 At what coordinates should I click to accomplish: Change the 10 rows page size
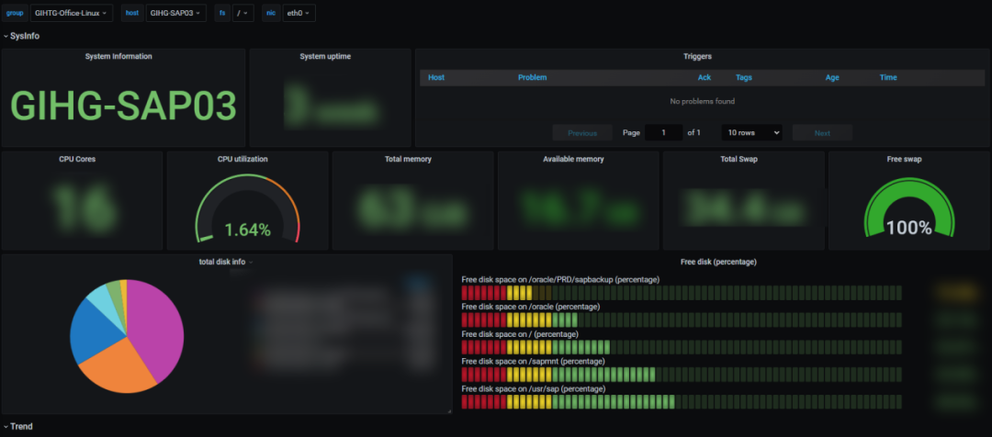751,132
